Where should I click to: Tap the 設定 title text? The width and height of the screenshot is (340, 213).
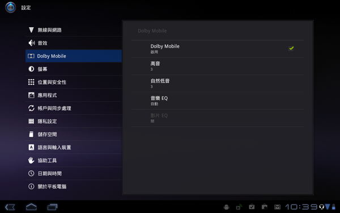26,7
